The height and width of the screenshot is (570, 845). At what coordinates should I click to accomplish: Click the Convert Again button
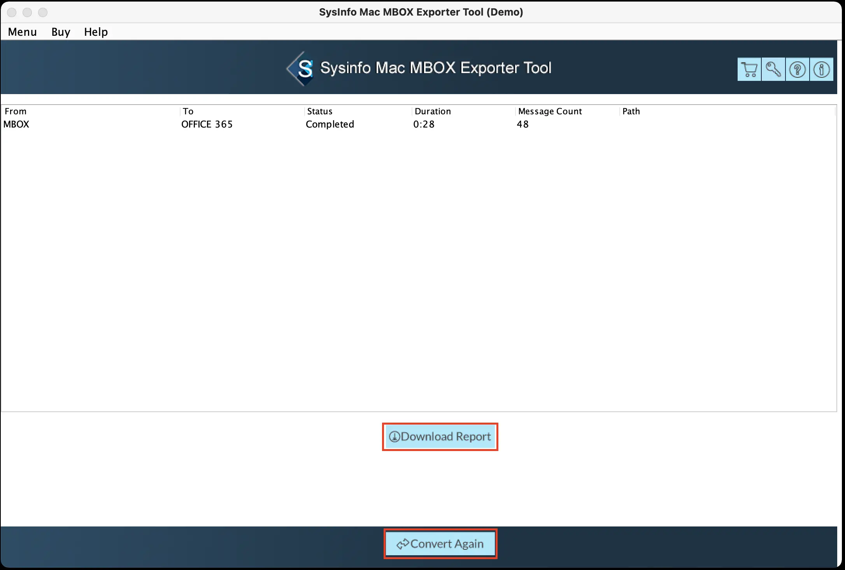440,544
